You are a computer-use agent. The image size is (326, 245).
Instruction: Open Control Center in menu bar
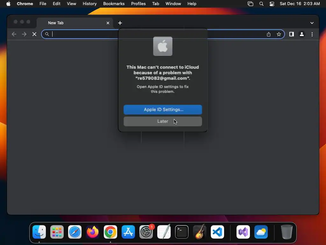272,4
